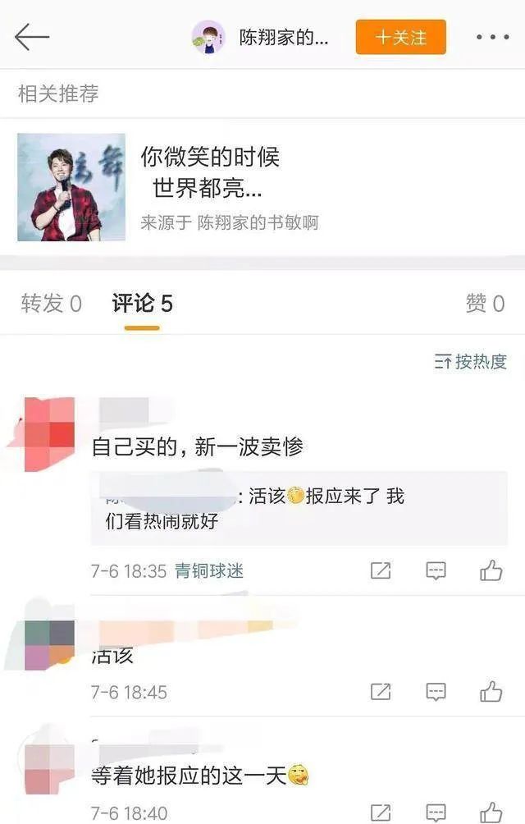This screenshot has width=525, height=824.
Task: Like the 18:45 comment with thumbs-up
Action: click(x=491, y=691)
